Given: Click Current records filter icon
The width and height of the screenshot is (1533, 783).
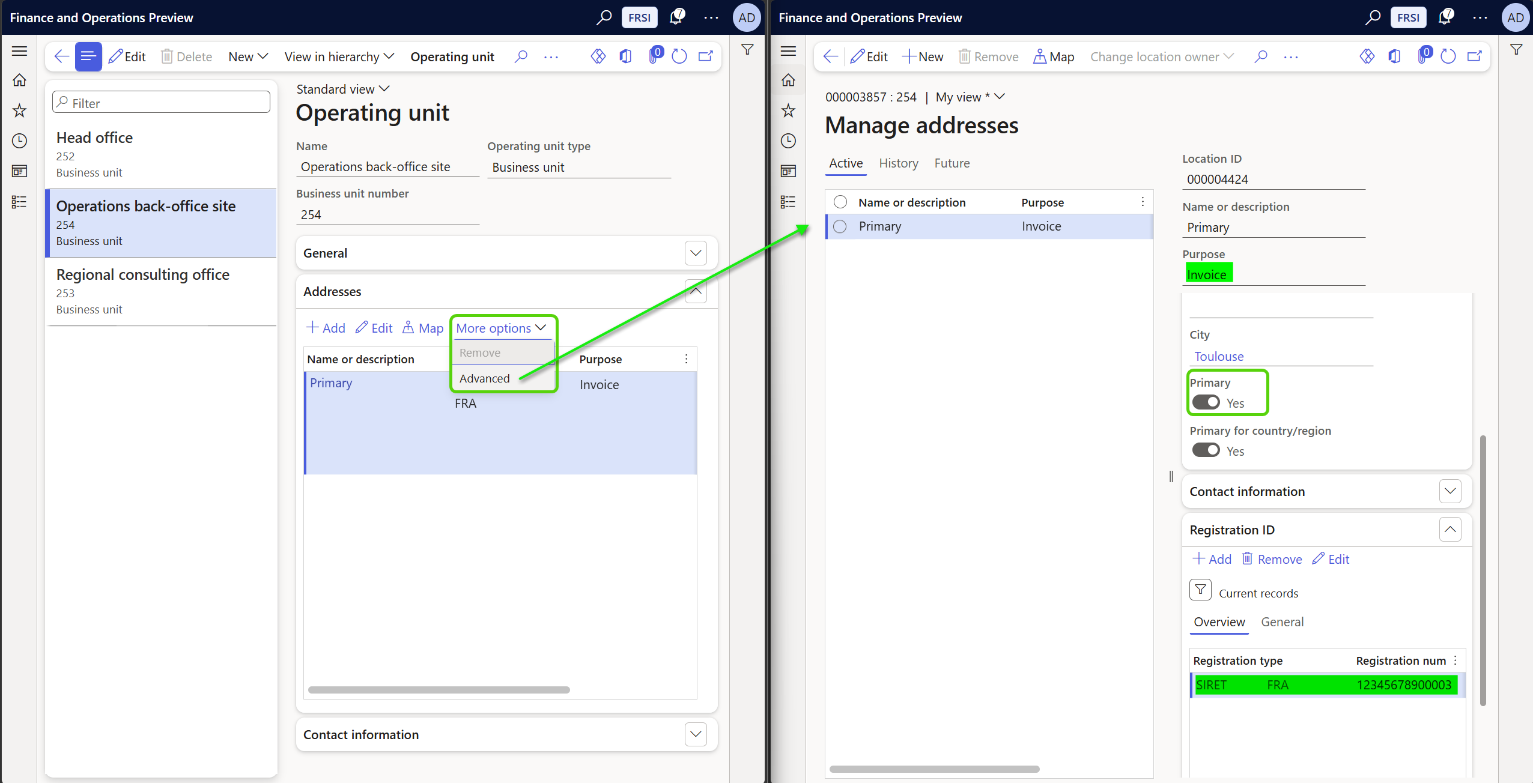Looking at the screenshot, I should 1200,590.
